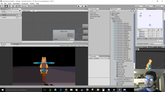Viewport: 165px width, 92px height.
Task: Click the object picker circle for None motion
Action: [x=146, y=39]
